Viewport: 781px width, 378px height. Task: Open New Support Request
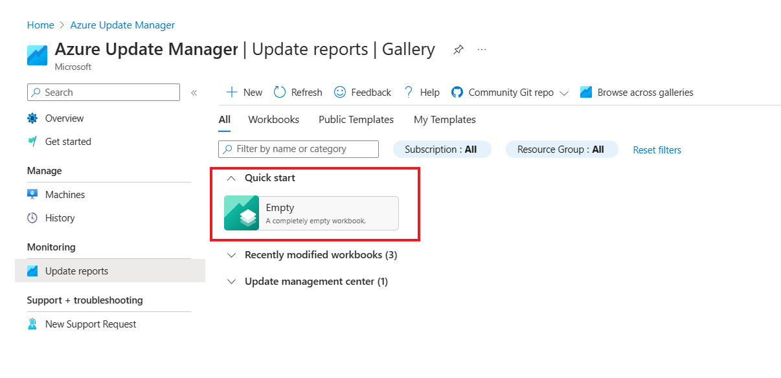(x=89, y=324)
